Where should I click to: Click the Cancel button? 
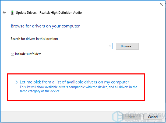coord(153,117)
